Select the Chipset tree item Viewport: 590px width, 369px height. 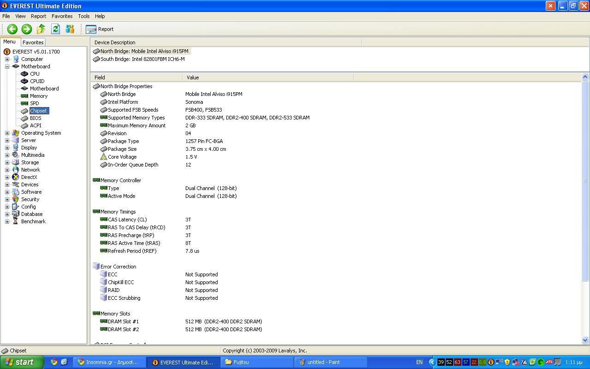[x=39, y=111]
